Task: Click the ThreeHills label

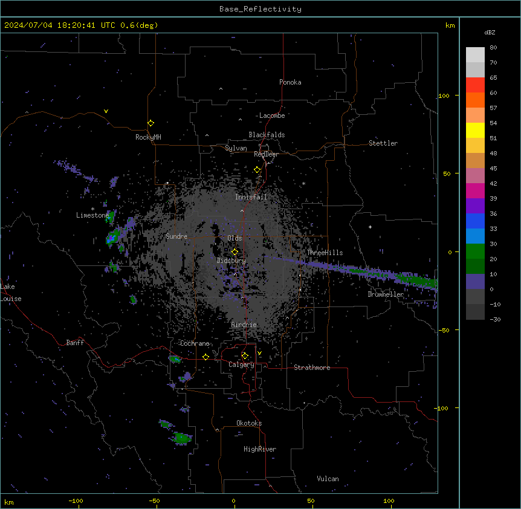Action: (325, 253)
